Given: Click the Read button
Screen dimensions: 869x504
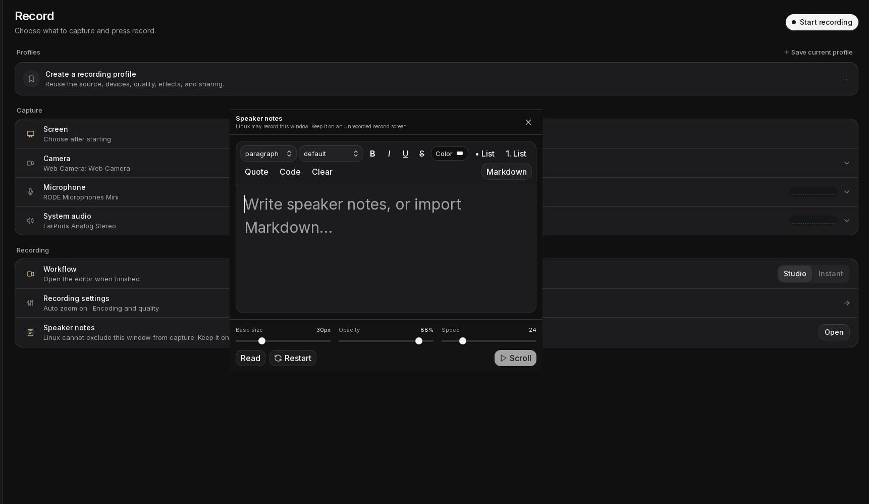Looking at the screenshot, I should click(x=250, y=358).
